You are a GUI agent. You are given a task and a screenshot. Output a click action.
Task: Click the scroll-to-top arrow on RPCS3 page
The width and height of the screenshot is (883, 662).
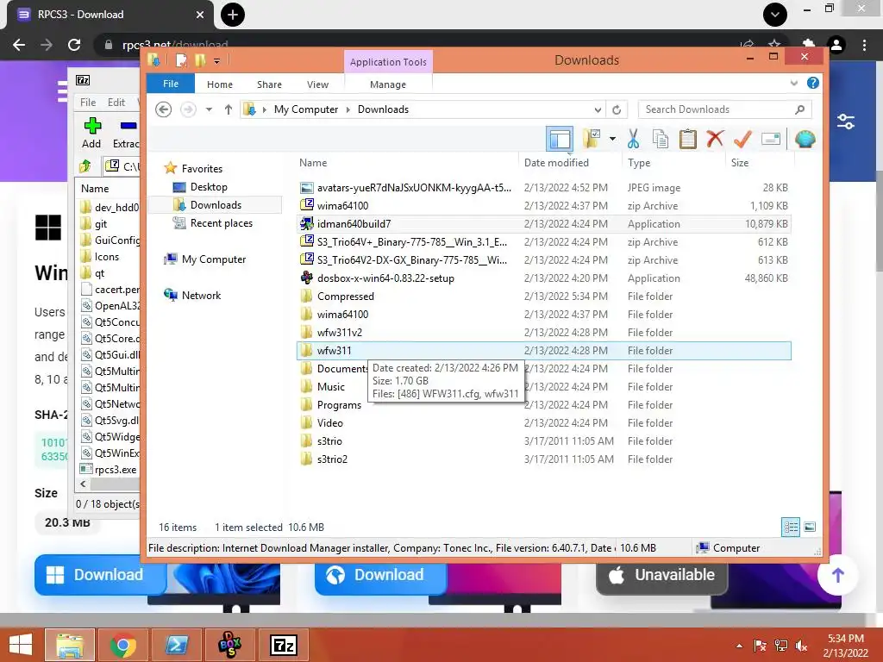pos(837,575)
